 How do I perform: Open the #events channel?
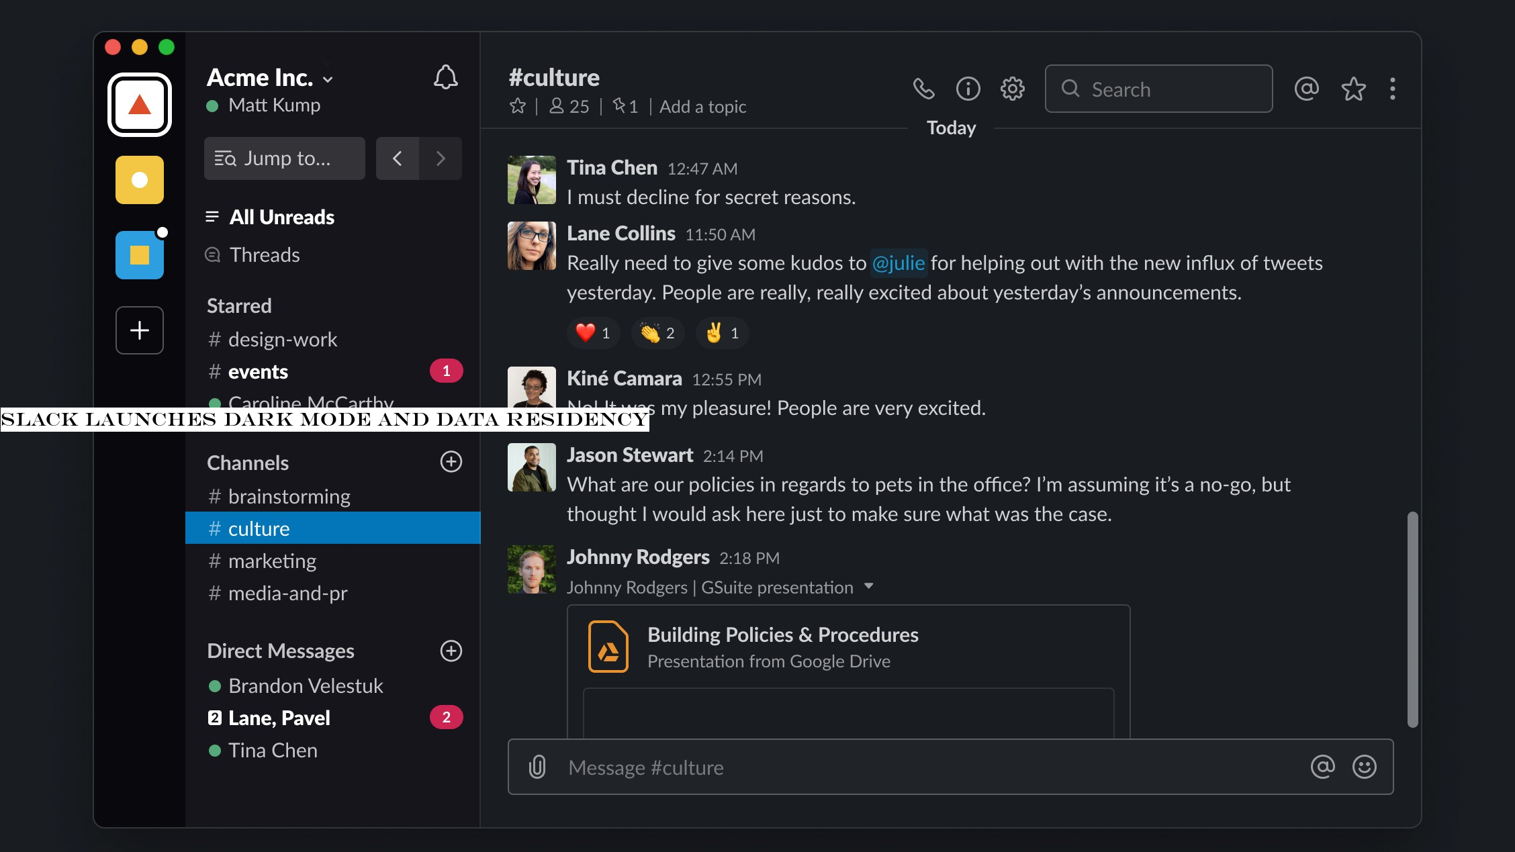click(x=333, y=371)
